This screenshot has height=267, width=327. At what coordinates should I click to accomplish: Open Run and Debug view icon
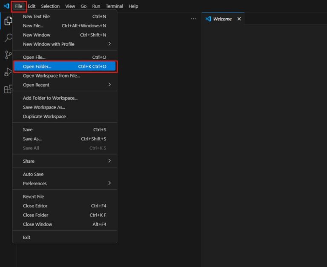[x=8, y=72]
